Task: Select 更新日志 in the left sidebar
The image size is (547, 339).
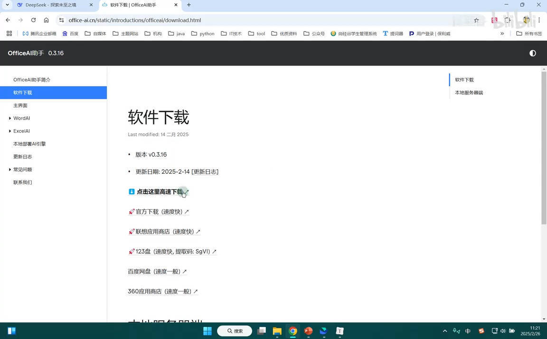Action: 22,156
